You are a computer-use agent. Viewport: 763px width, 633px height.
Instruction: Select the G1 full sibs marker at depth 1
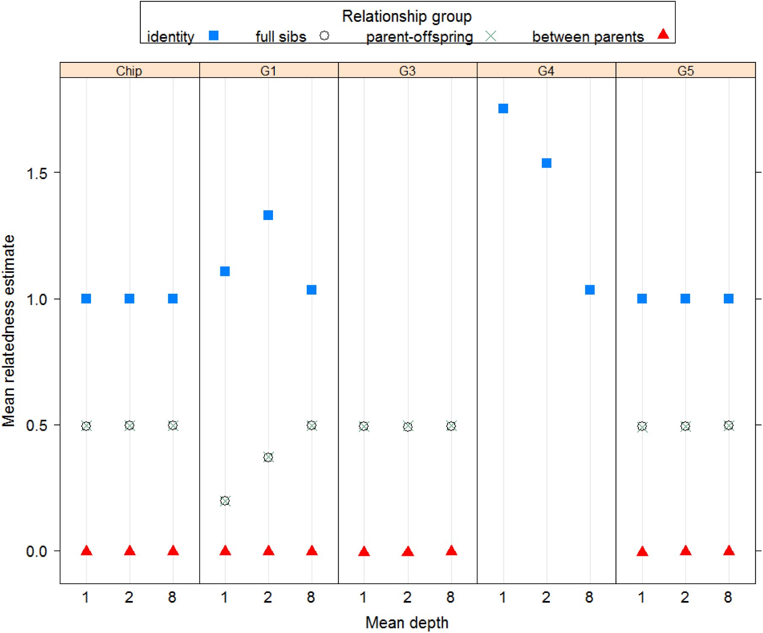click(x=225, y=501)
